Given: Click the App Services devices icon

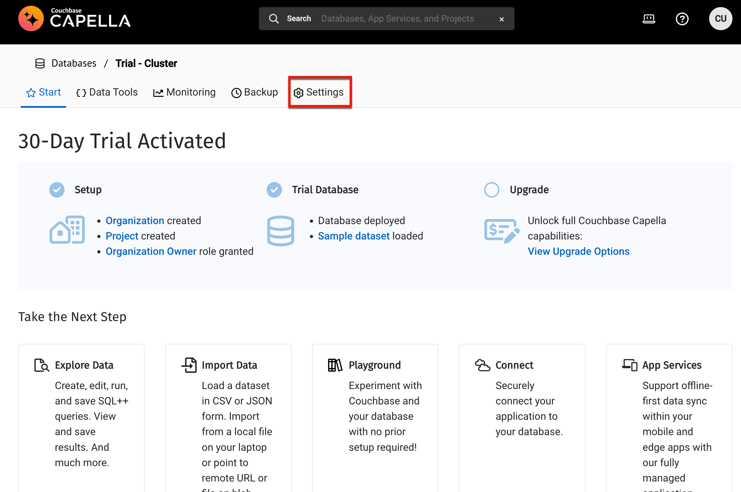Looking at the screenshot, I should coord(629,365).
